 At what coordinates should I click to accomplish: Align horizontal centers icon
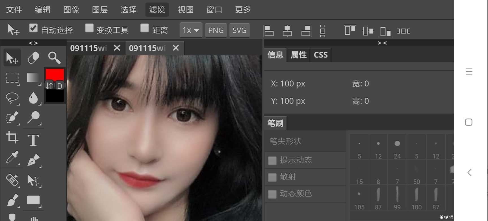pyautogui.click(x=287, y=31)
